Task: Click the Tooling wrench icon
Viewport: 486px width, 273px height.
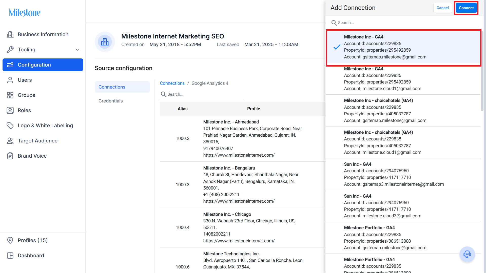Action: point(10,50)
